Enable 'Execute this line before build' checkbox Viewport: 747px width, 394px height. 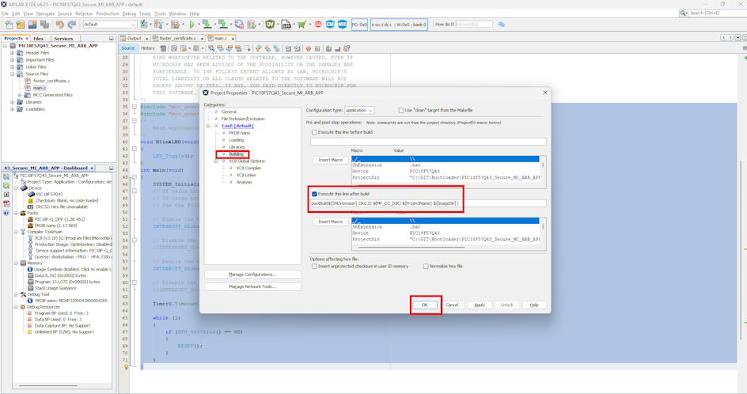315,132
